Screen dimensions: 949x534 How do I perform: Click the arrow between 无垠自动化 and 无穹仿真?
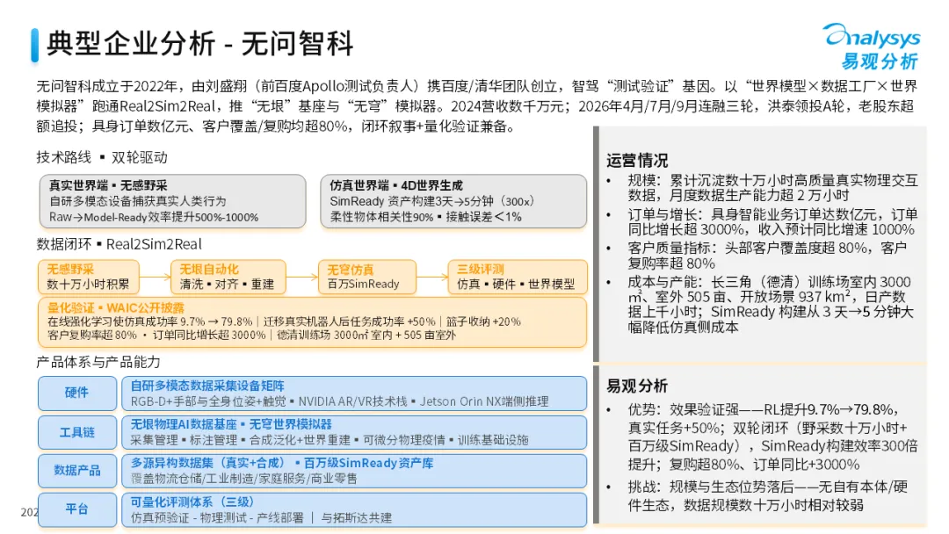[302, 277]
